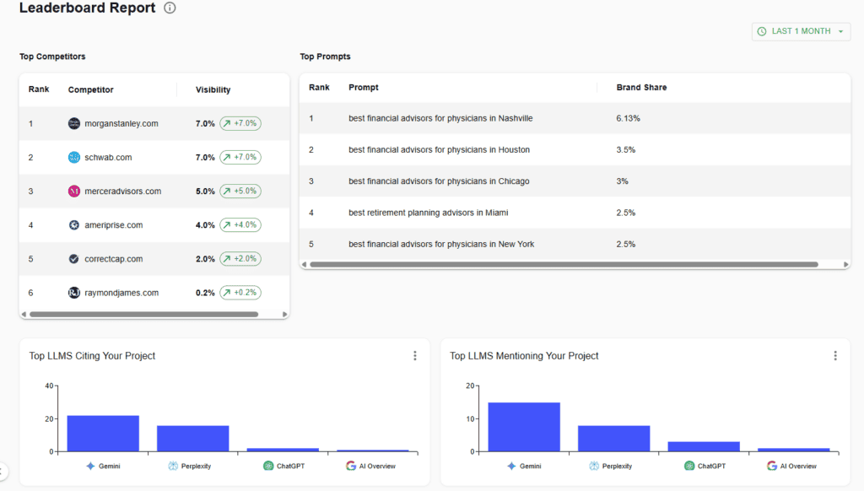Select the morganstanley.com competitor name
This screenshot has width=864, height=491.
[x=121, y=123]
